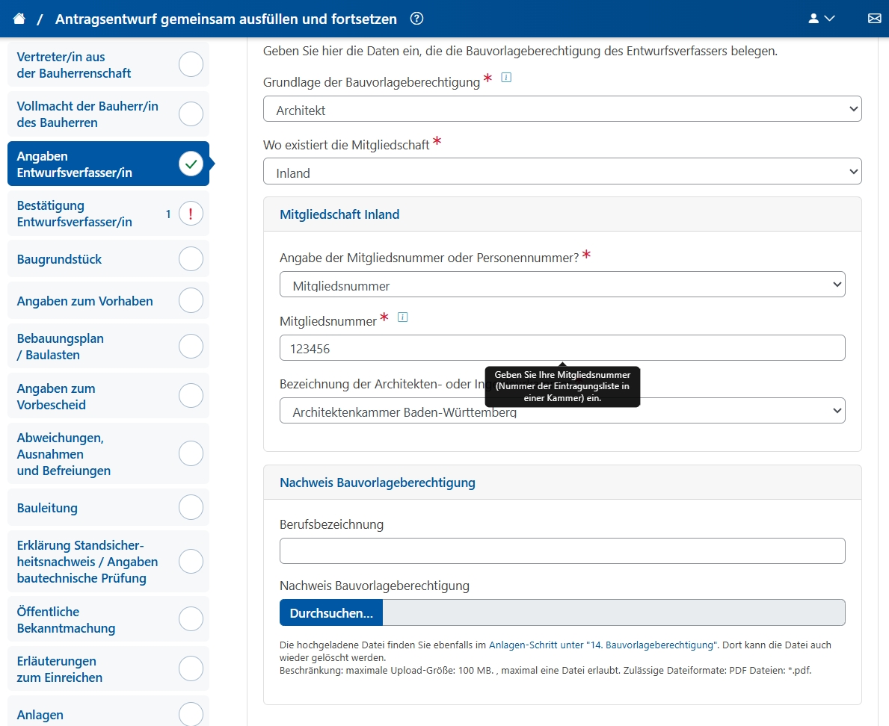Select Mitgliedsnummer oder Personennummer dropdown
Viewport: 889px width, 726px height.
tap(562, 285)
